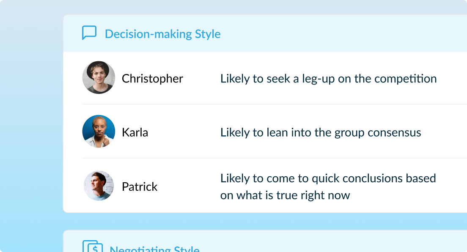Select the name Christopher

click(152, 79)
